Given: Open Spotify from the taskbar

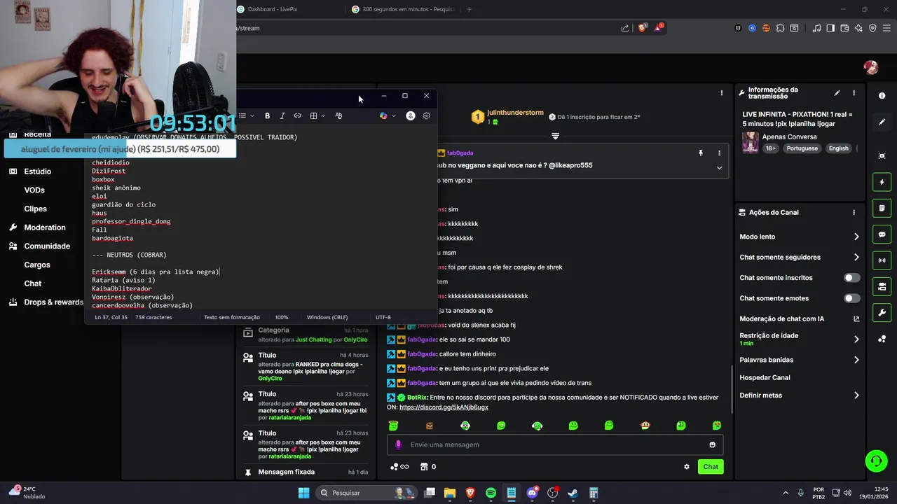Looking at the screenshot, I should (x=491, y=493).
